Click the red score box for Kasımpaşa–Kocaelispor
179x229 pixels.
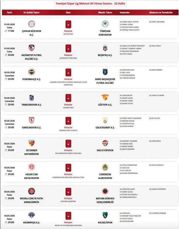pos(68,216)
